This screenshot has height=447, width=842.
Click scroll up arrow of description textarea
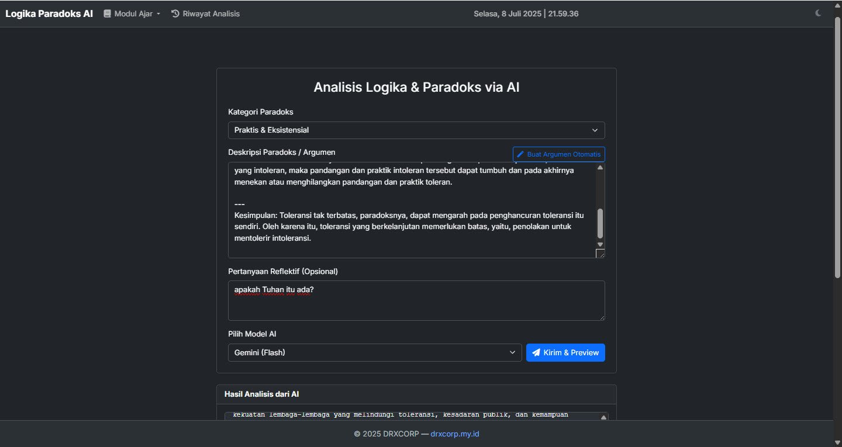[600, 168]
